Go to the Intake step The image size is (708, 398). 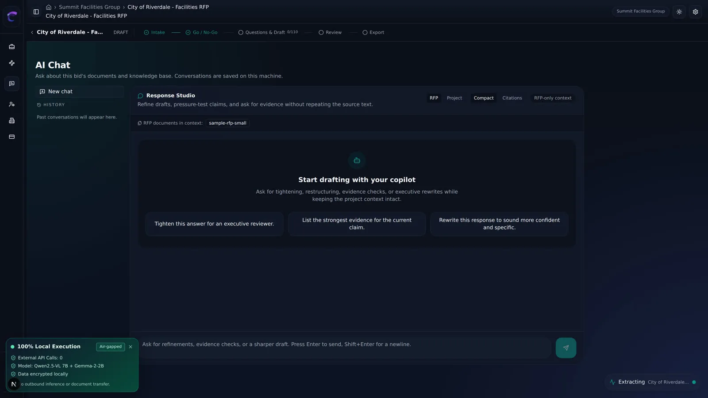click(x=154, y=33)
